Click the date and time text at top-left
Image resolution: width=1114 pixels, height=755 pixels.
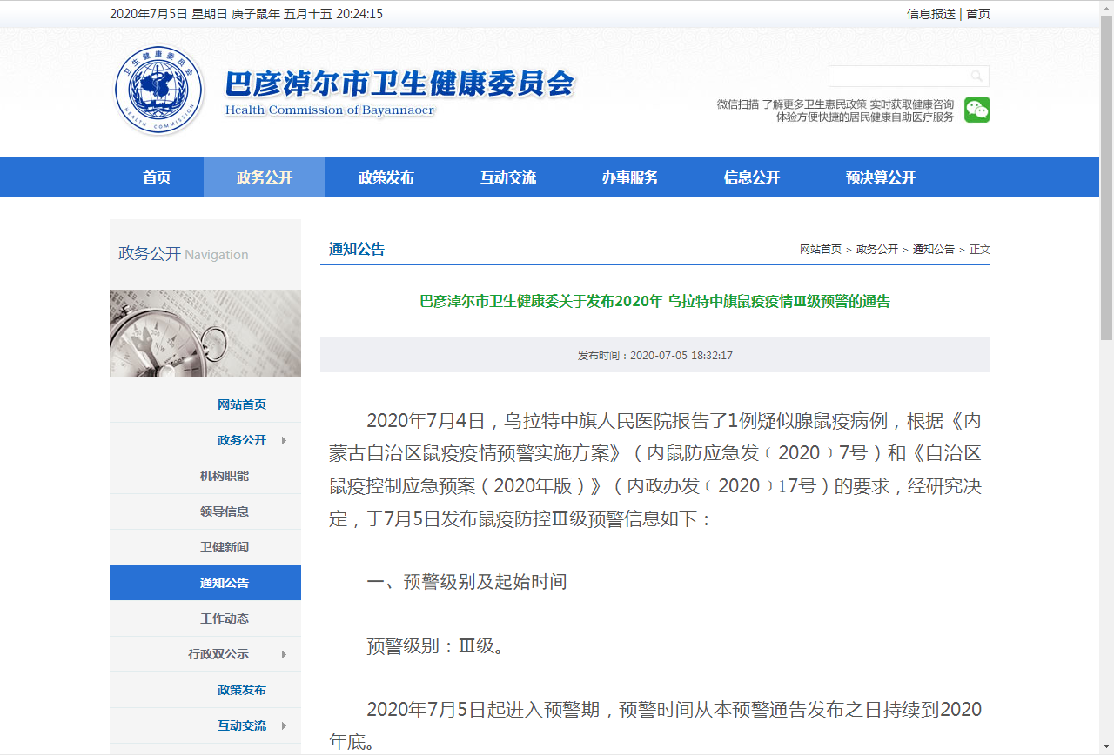tap(246, 14)
